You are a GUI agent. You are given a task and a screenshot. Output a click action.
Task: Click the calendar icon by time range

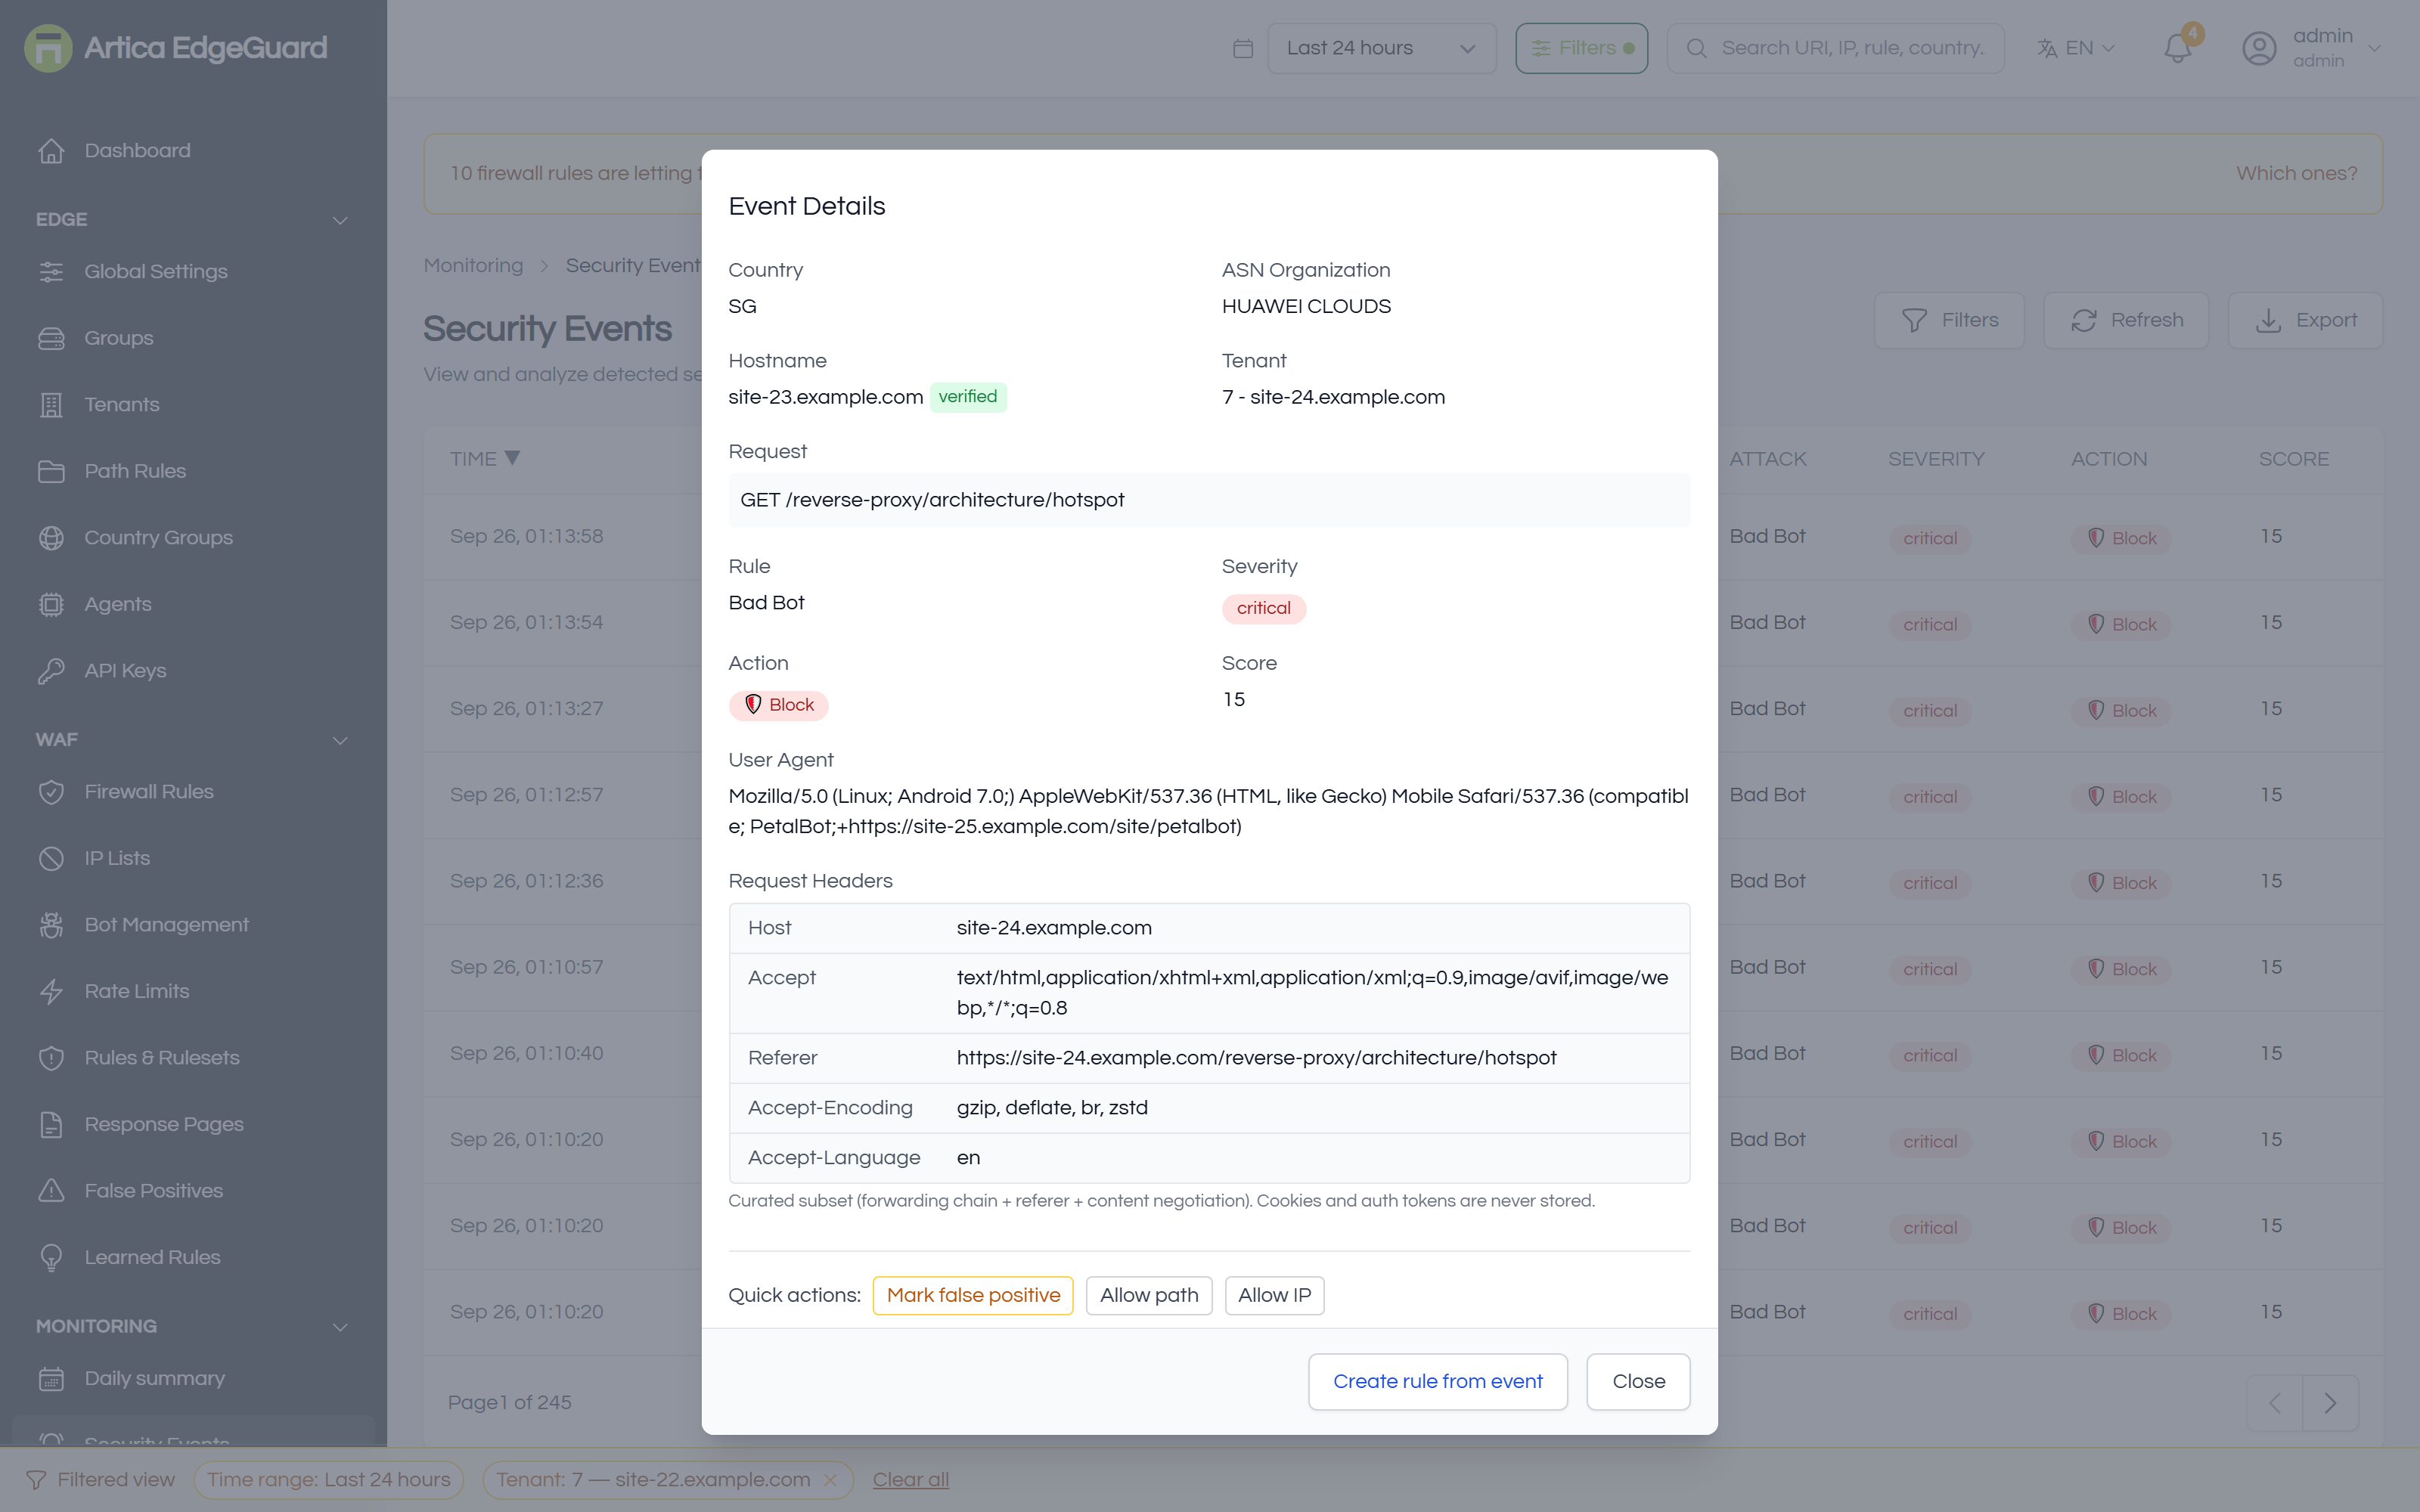pyautogui.click(x=1243, y=48)
